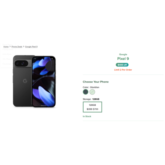Click the chevron after Phone Deals
The height and width of the screenshot is (165, 165).
(24, 47)
